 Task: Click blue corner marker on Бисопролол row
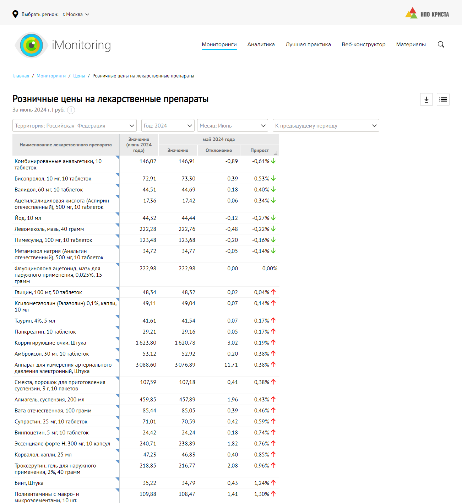click(x=117, y=174)
